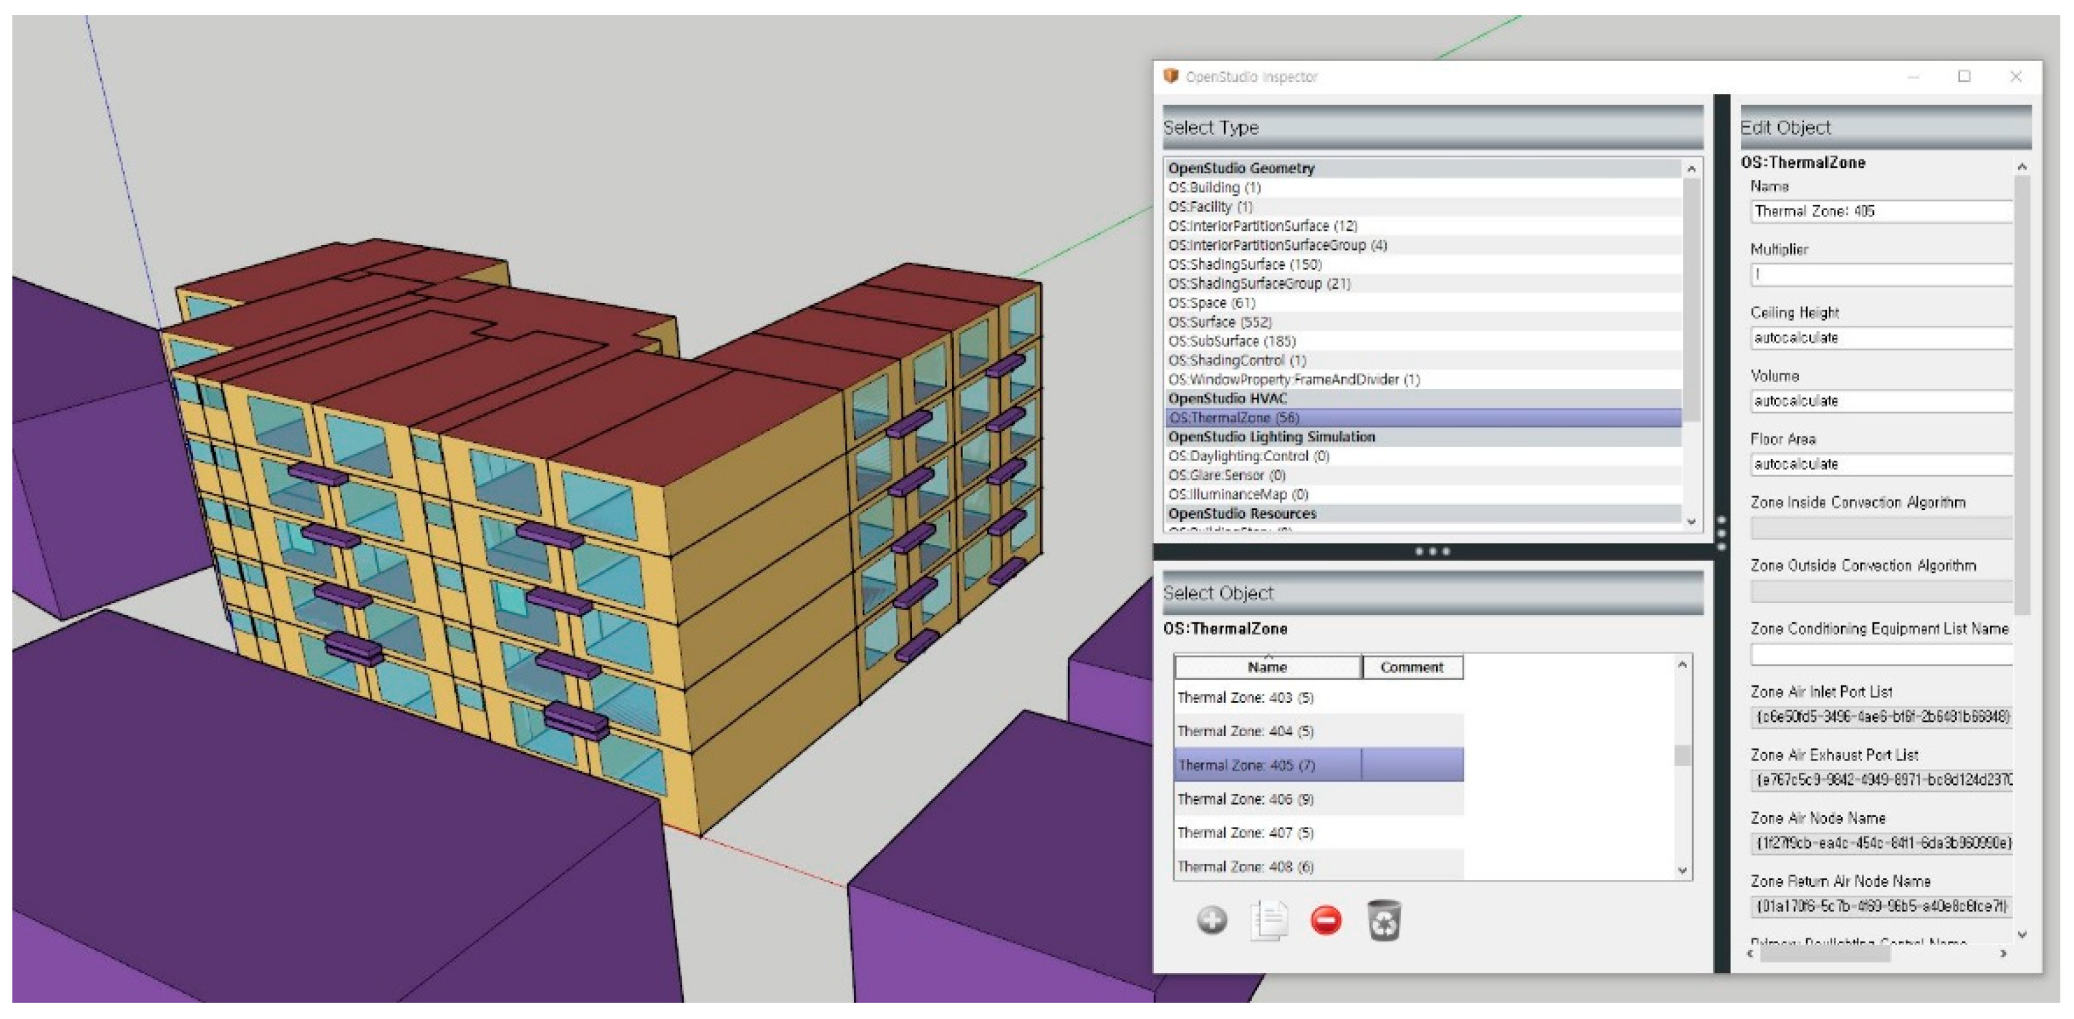Pick Thermal Zone: 403 from object list
The height and width of the screenshot is (1019, 2074).
[1245, 698]
